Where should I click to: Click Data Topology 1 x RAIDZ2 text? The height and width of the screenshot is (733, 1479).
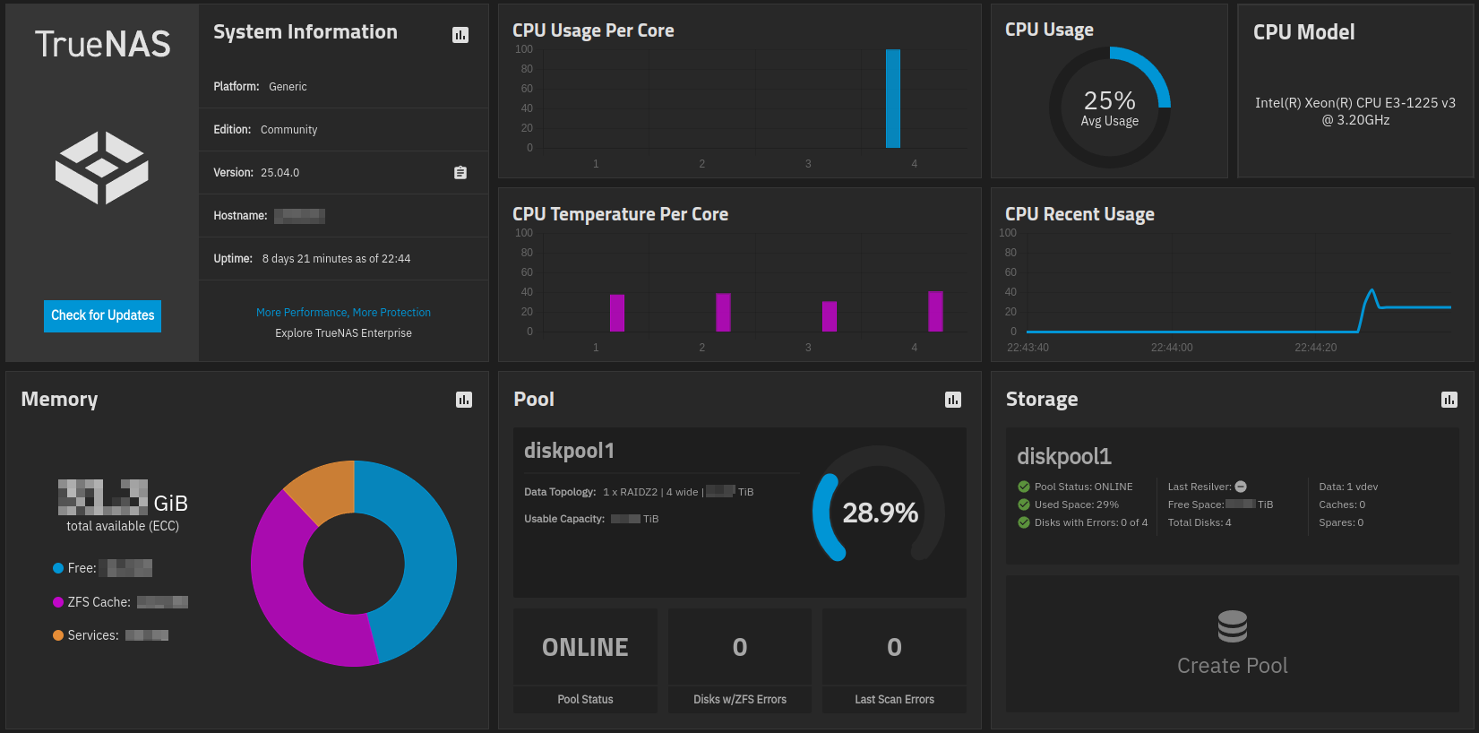(639, 492)
